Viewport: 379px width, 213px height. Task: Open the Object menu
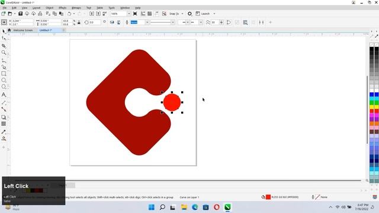50,8
